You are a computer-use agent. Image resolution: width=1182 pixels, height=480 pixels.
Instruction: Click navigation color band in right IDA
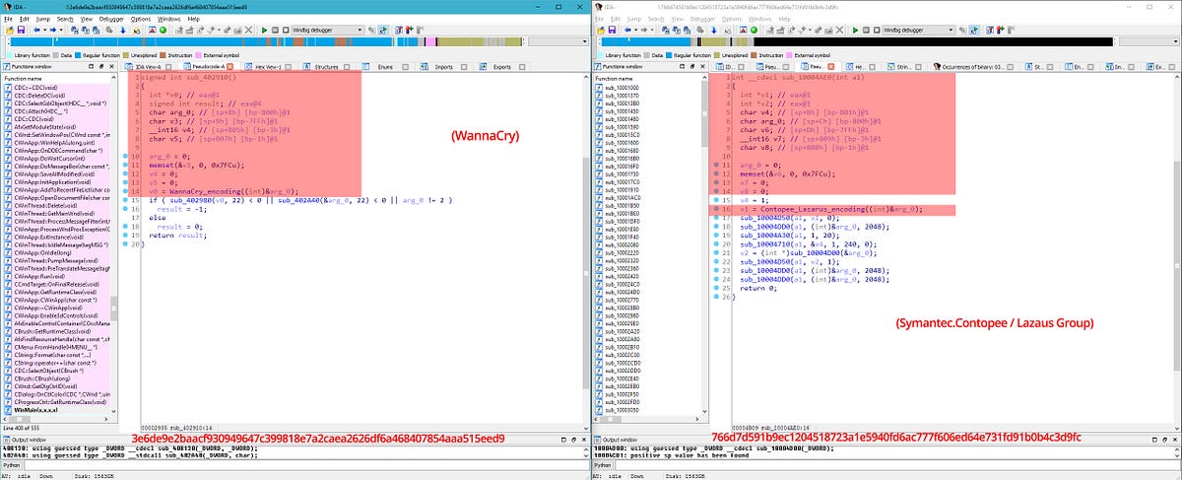(857, 42)
